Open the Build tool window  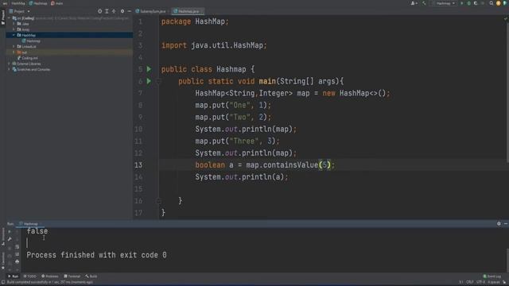91,276
